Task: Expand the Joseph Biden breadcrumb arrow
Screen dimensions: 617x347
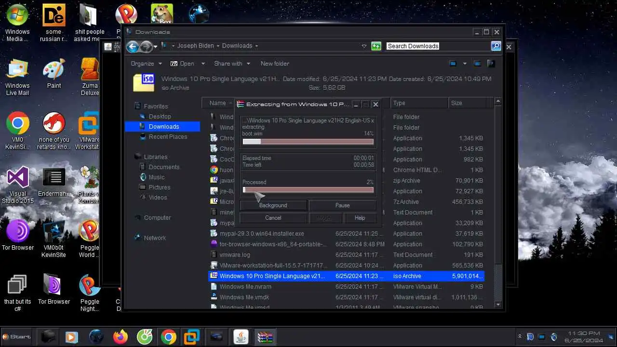Action: [x=218, y=46]
